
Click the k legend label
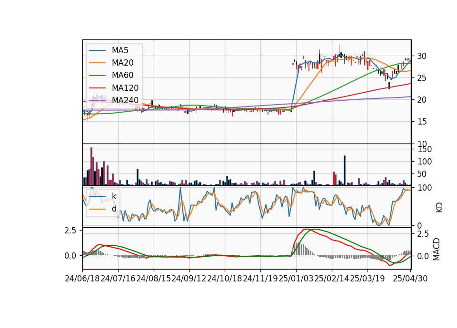(x=114, y=196)
